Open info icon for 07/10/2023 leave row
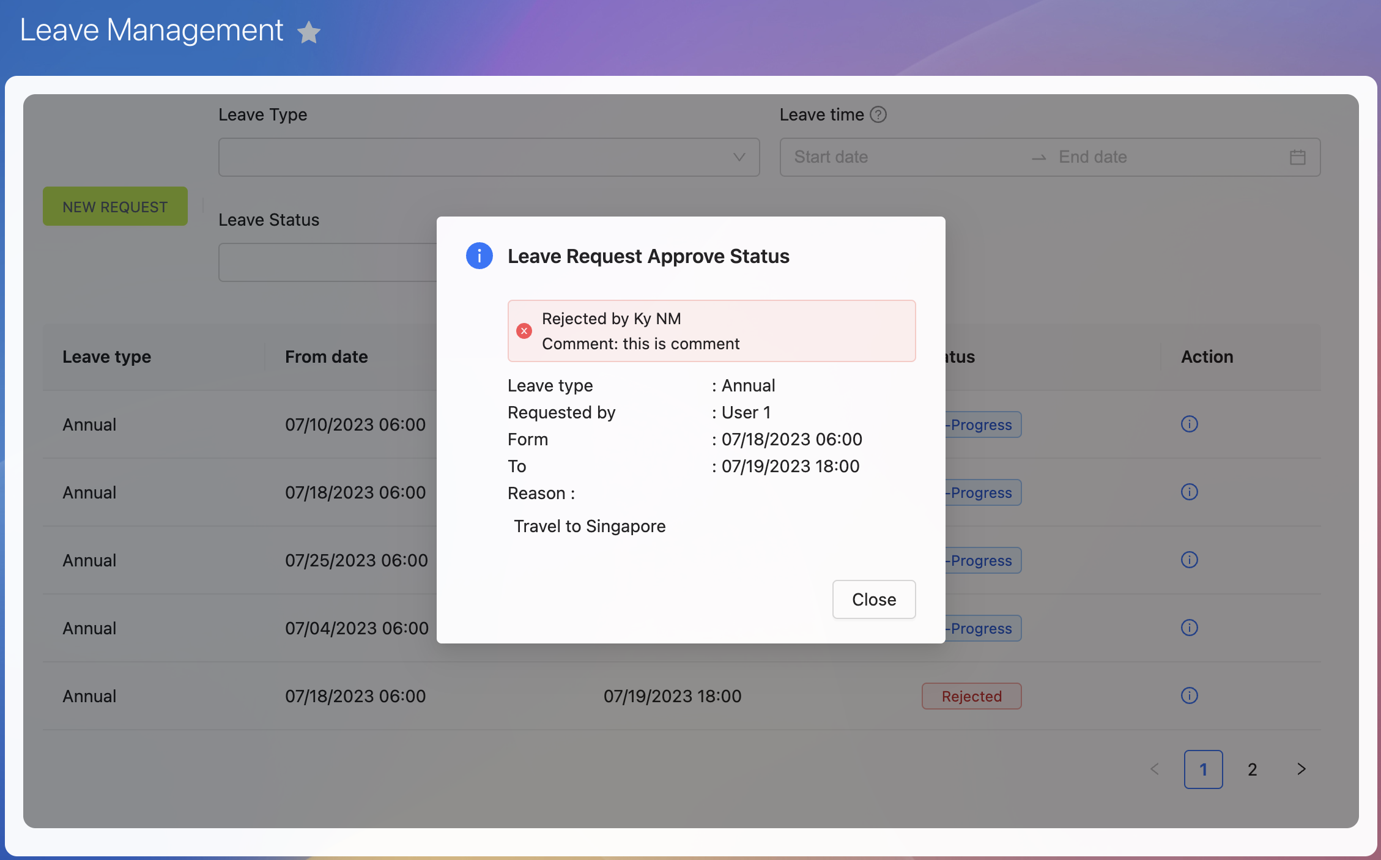The image size is (1381, 860). click(1189, 424)
